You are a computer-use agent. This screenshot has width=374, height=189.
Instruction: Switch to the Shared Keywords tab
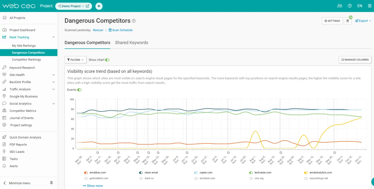pyautogui.click(x=131, y=43)
